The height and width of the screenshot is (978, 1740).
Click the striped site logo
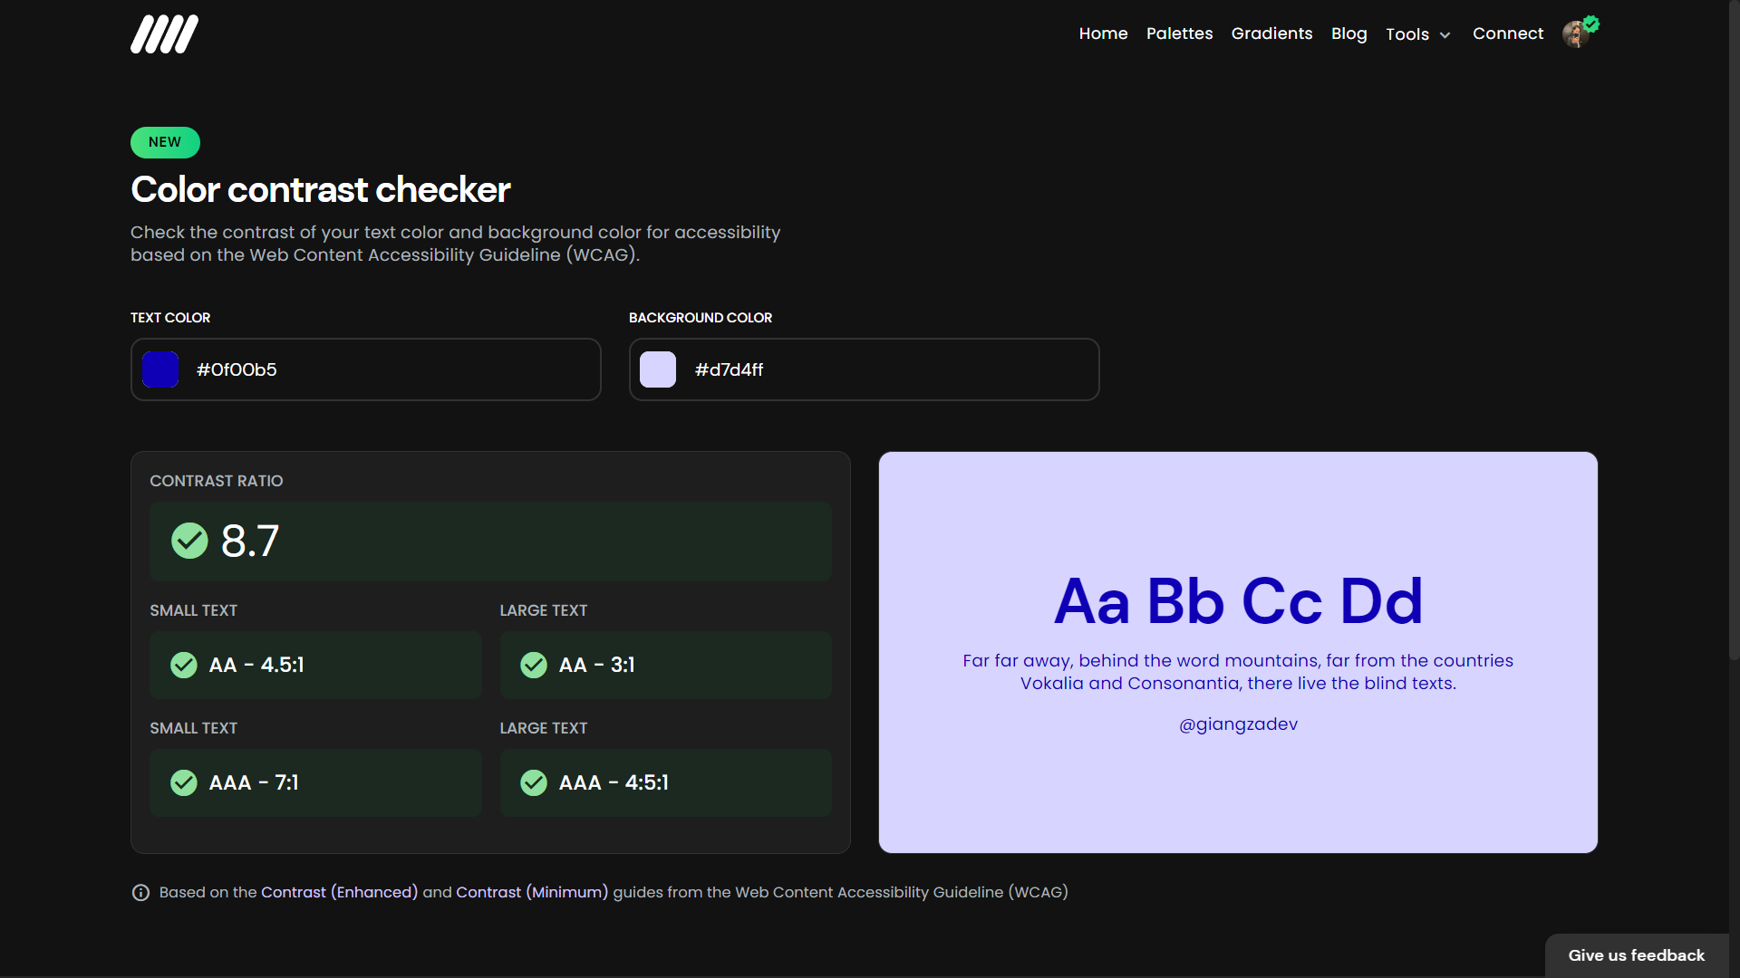click(x=164, y=34)
